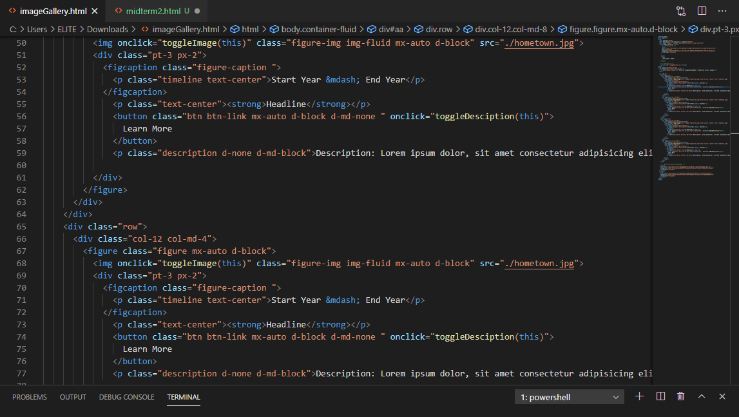Click the toggleDesciption(this) text on line 56
Viewport: 739px width, 417px height.
pyautogui.click(x=489, y=117)
